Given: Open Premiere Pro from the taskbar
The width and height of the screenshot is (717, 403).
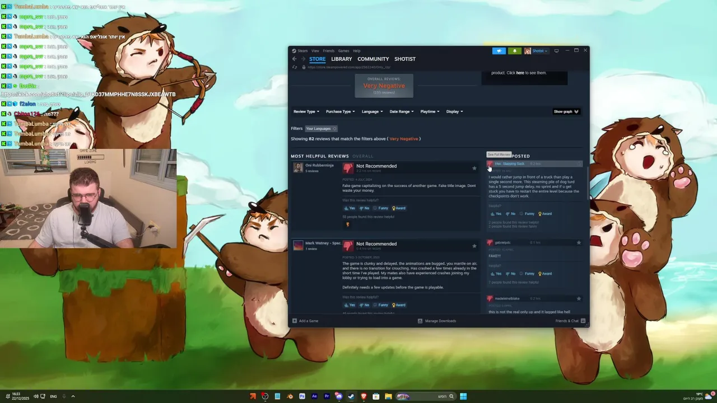Looking at the screenshot, I should (x=327, y=396).
